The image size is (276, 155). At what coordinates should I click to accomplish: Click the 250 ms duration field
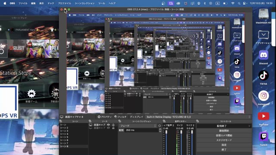pyautogui.click(x=142, y=130)
